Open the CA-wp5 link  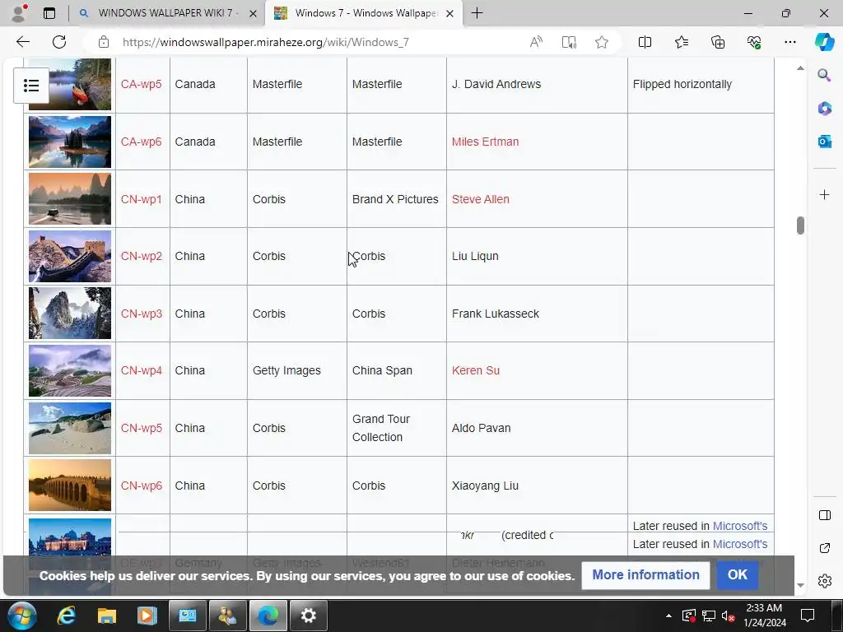point(141,84)
